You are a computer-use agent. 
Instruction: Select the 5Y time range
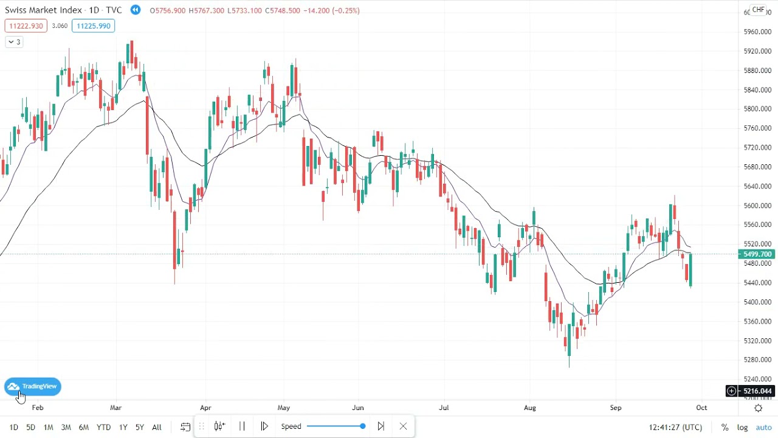click(139, 428)
